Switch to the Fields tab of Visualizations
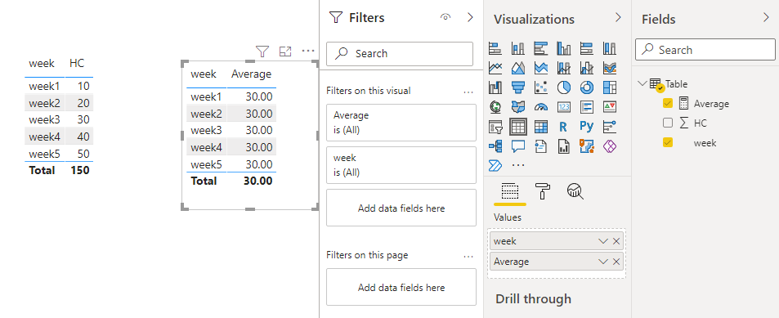This screenshot has width=779, height=318. (x=510, y=191)
